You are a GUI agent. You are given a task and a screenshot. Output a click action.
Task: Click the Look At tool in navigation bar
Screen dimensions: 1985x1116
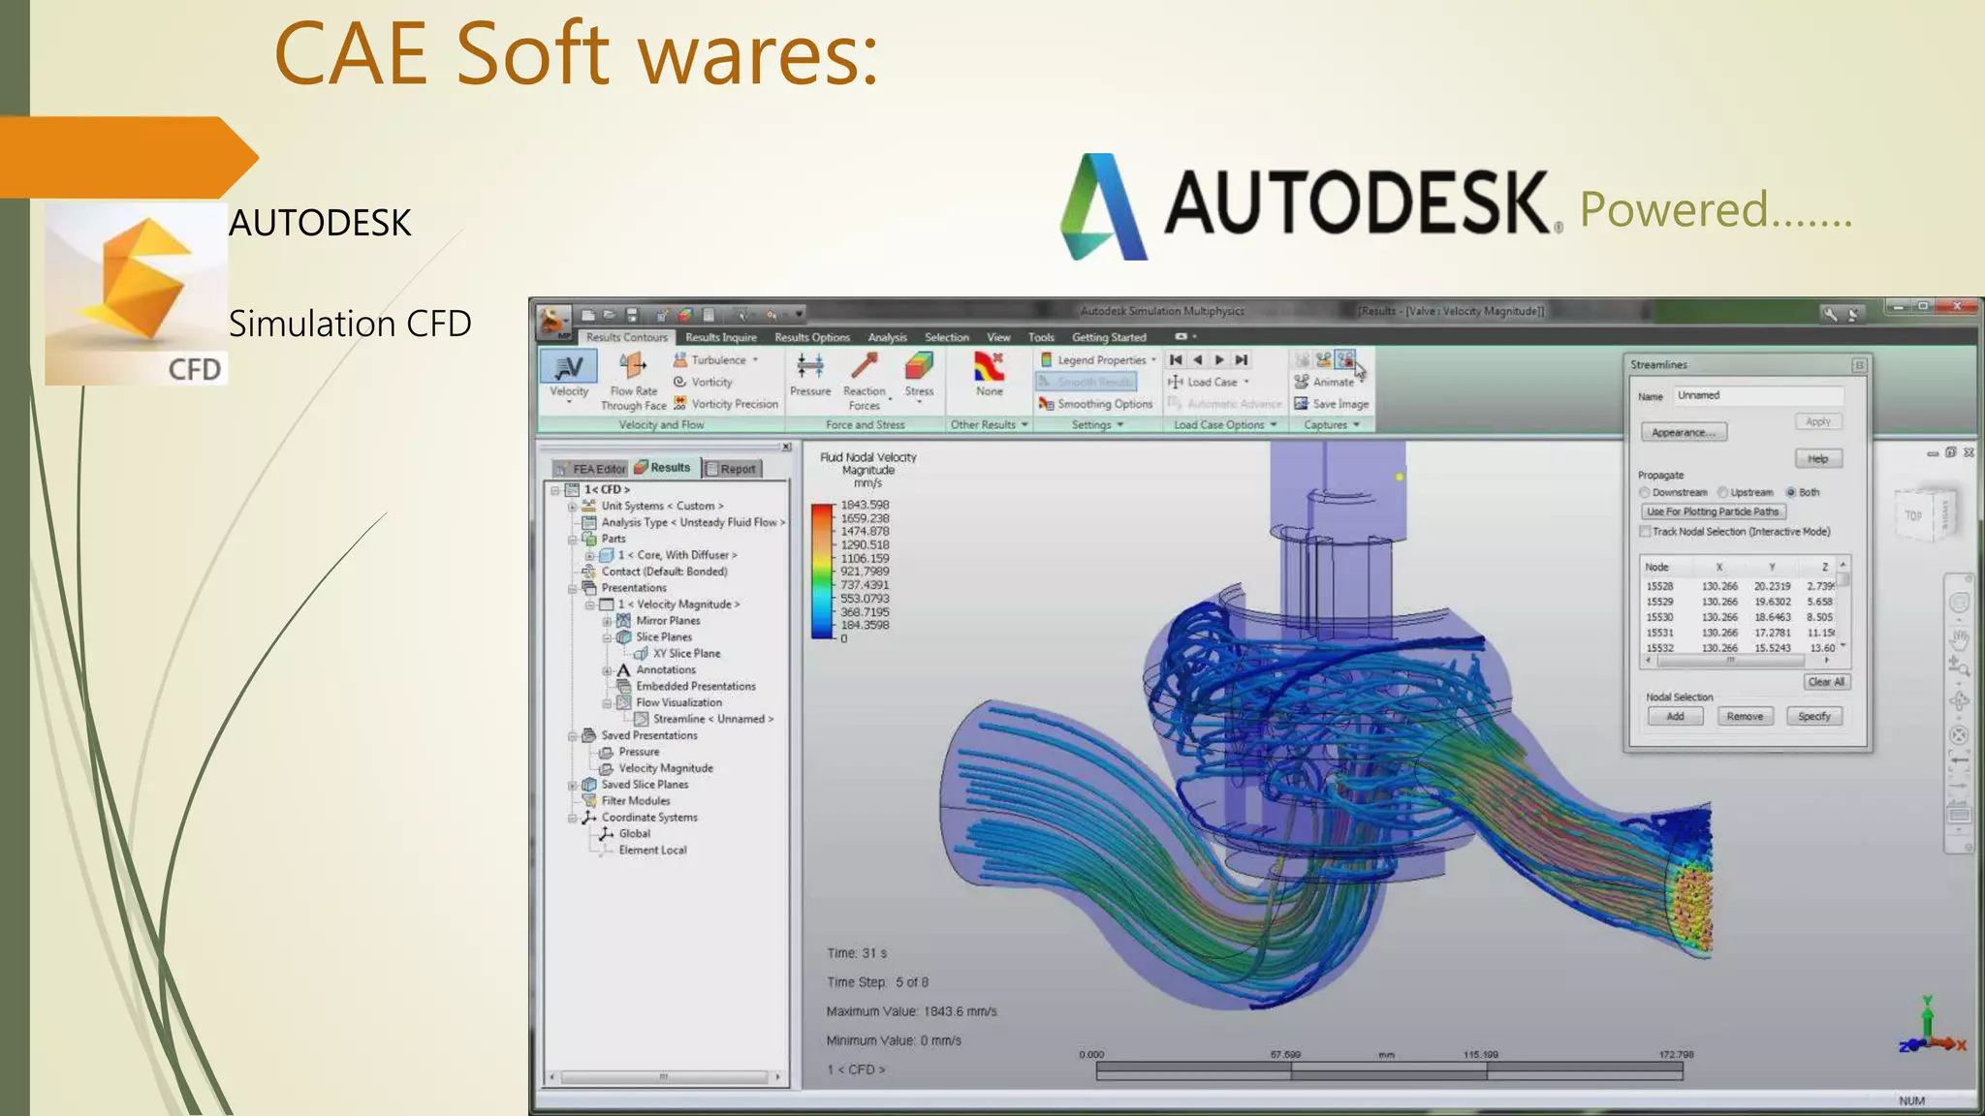pos(1959,735)
